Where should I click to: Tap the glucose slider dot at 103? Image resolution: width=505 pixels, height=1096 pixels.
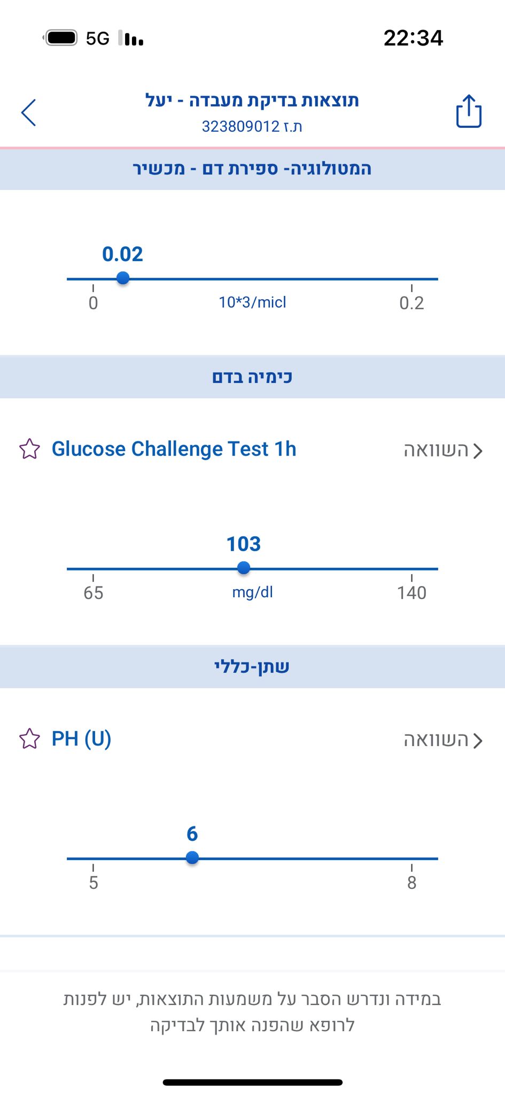click(244, 568)
